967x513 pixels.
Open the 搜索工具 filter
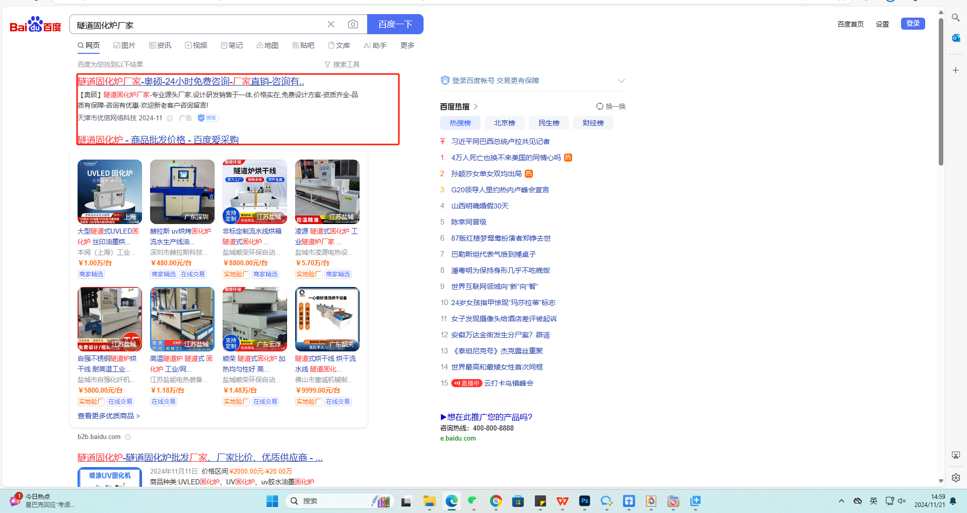[x=342, y=64]
